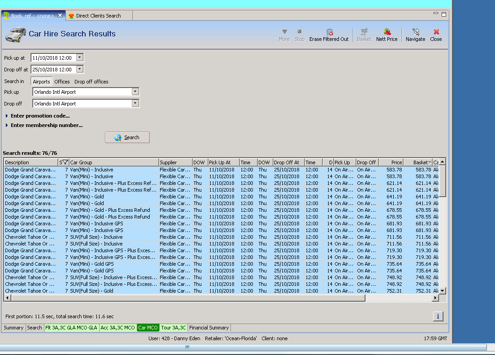Click the results table scroll down arrow
The image size is (495, 355).
point(443,291)
